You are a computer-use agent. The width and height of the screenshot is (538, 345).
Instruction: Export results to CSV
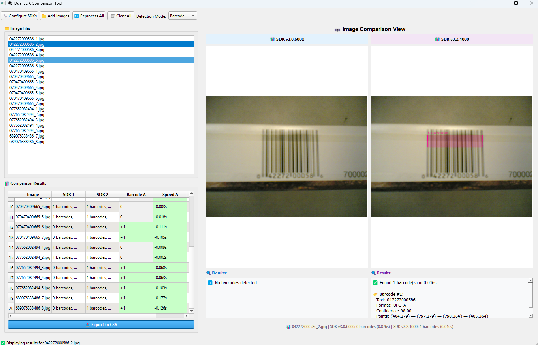101,325
